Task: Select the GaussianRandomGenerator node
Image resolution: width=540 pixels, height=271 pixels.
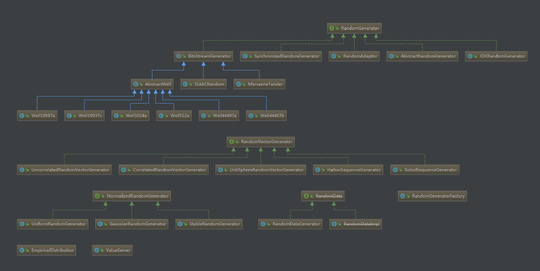Action: click(132, 224)
